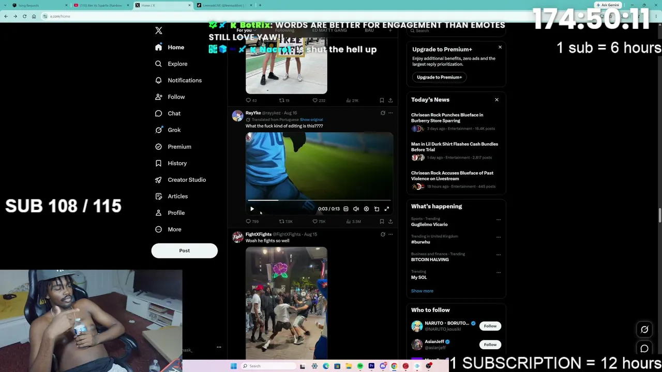Like RayYke's post with 75K likes

click(x=319, y=222)
